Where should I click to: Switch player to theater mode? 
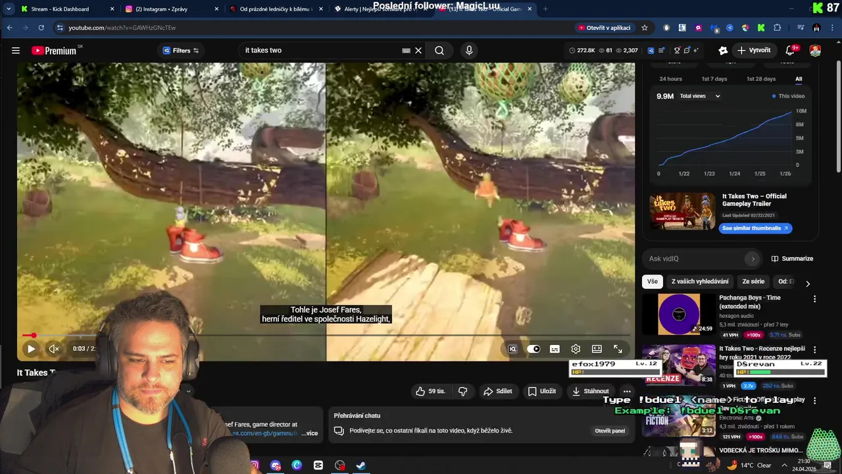pos(597,349)
